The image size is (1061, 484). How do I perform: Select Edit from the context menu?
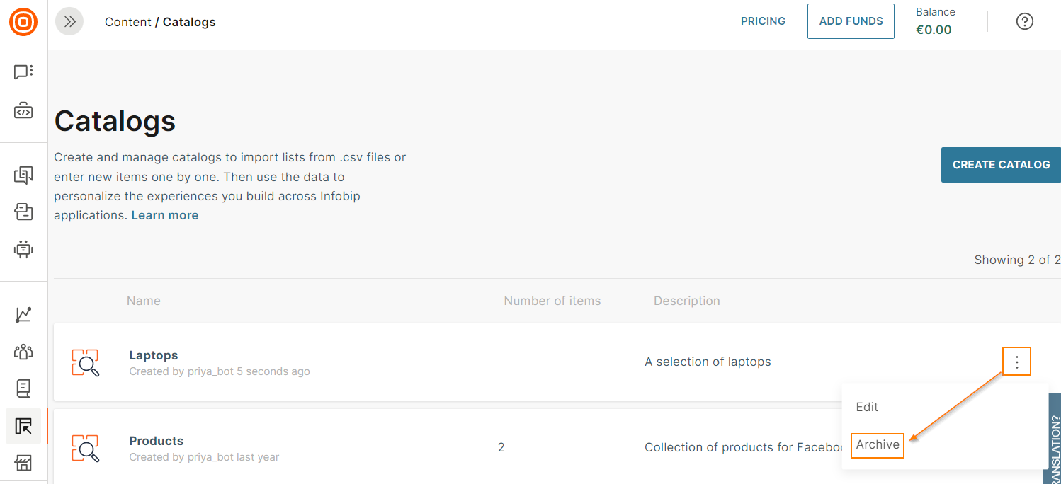[866, 407]
